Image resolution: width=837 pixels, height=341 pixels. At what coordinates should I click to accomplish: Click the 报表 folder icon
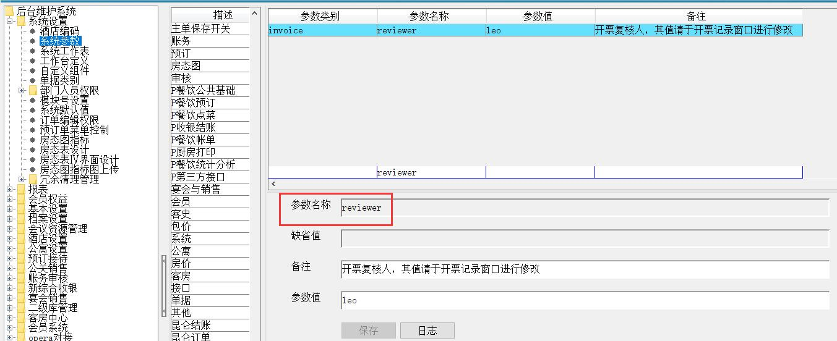pos(21,190)
